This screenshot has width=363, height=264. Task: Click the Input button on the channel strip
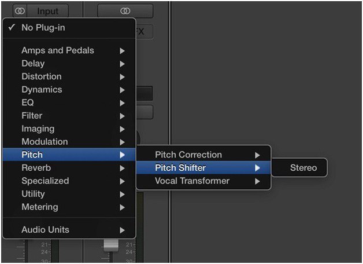pyautogui.click(x=48, y=10)
